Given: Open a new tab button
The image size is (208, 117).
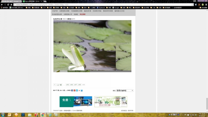Looking at the screenshot, I should [x=45, y=1].
